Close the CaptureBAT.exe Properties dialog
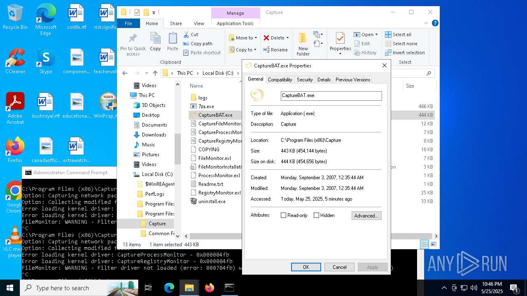The height and width of the screenshot is (296, 527). point(385,65)
